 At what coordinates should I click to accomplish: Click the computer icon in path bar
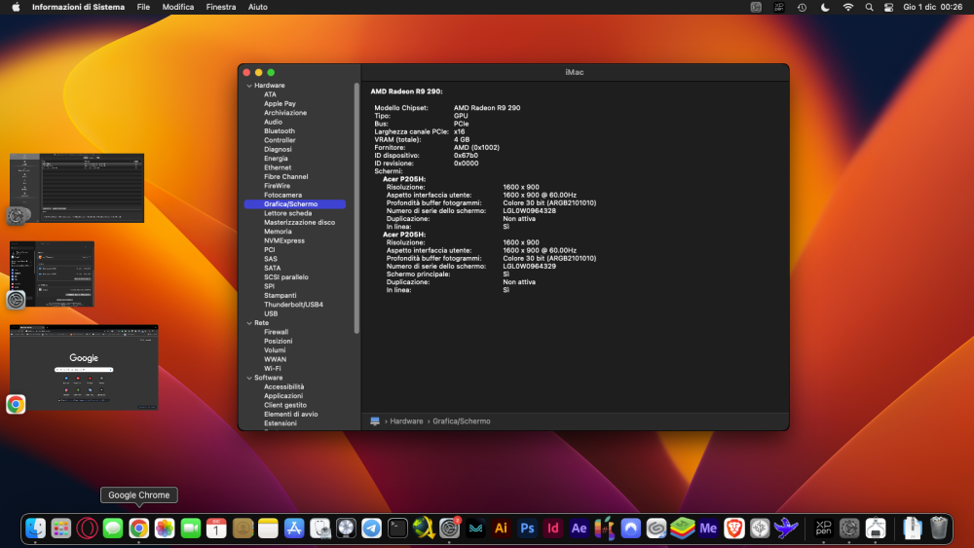pyautogui.click(x=375, y=421)
